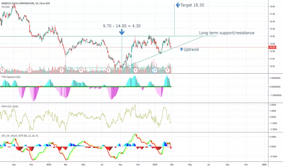This screenshot has height=167, width=283.
Task: Click the 16.00 price axis label
Action: 272,22
